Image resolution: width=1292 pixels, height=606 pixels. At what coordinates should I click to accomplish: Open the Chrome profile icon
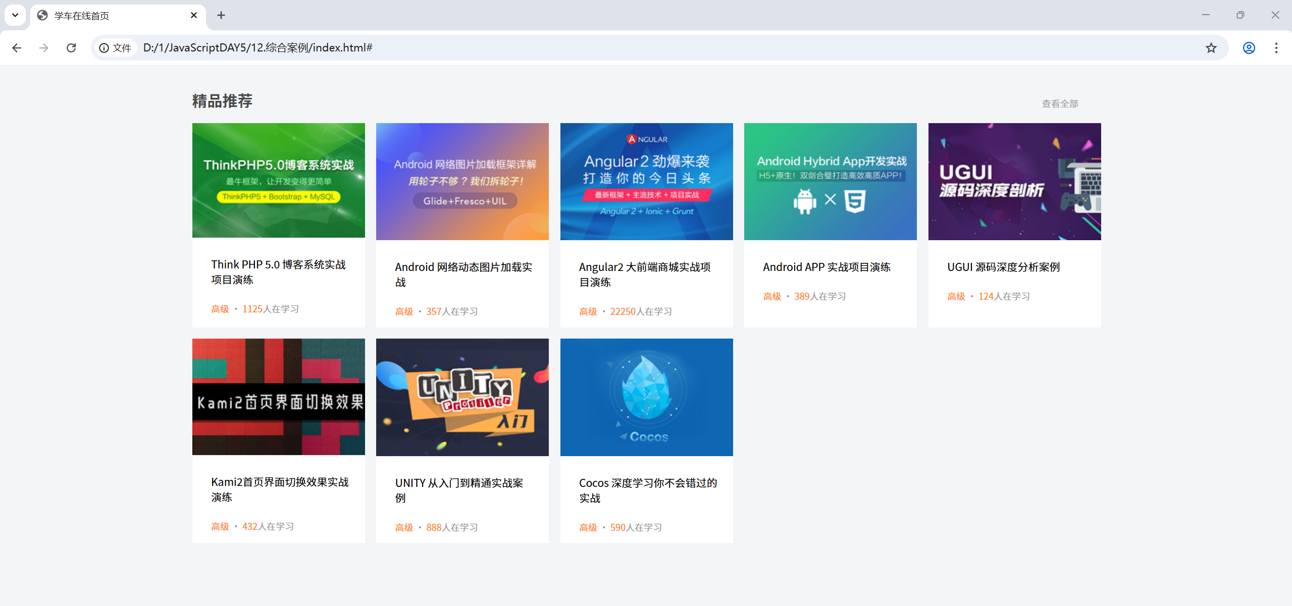(x=1249, y=48)
